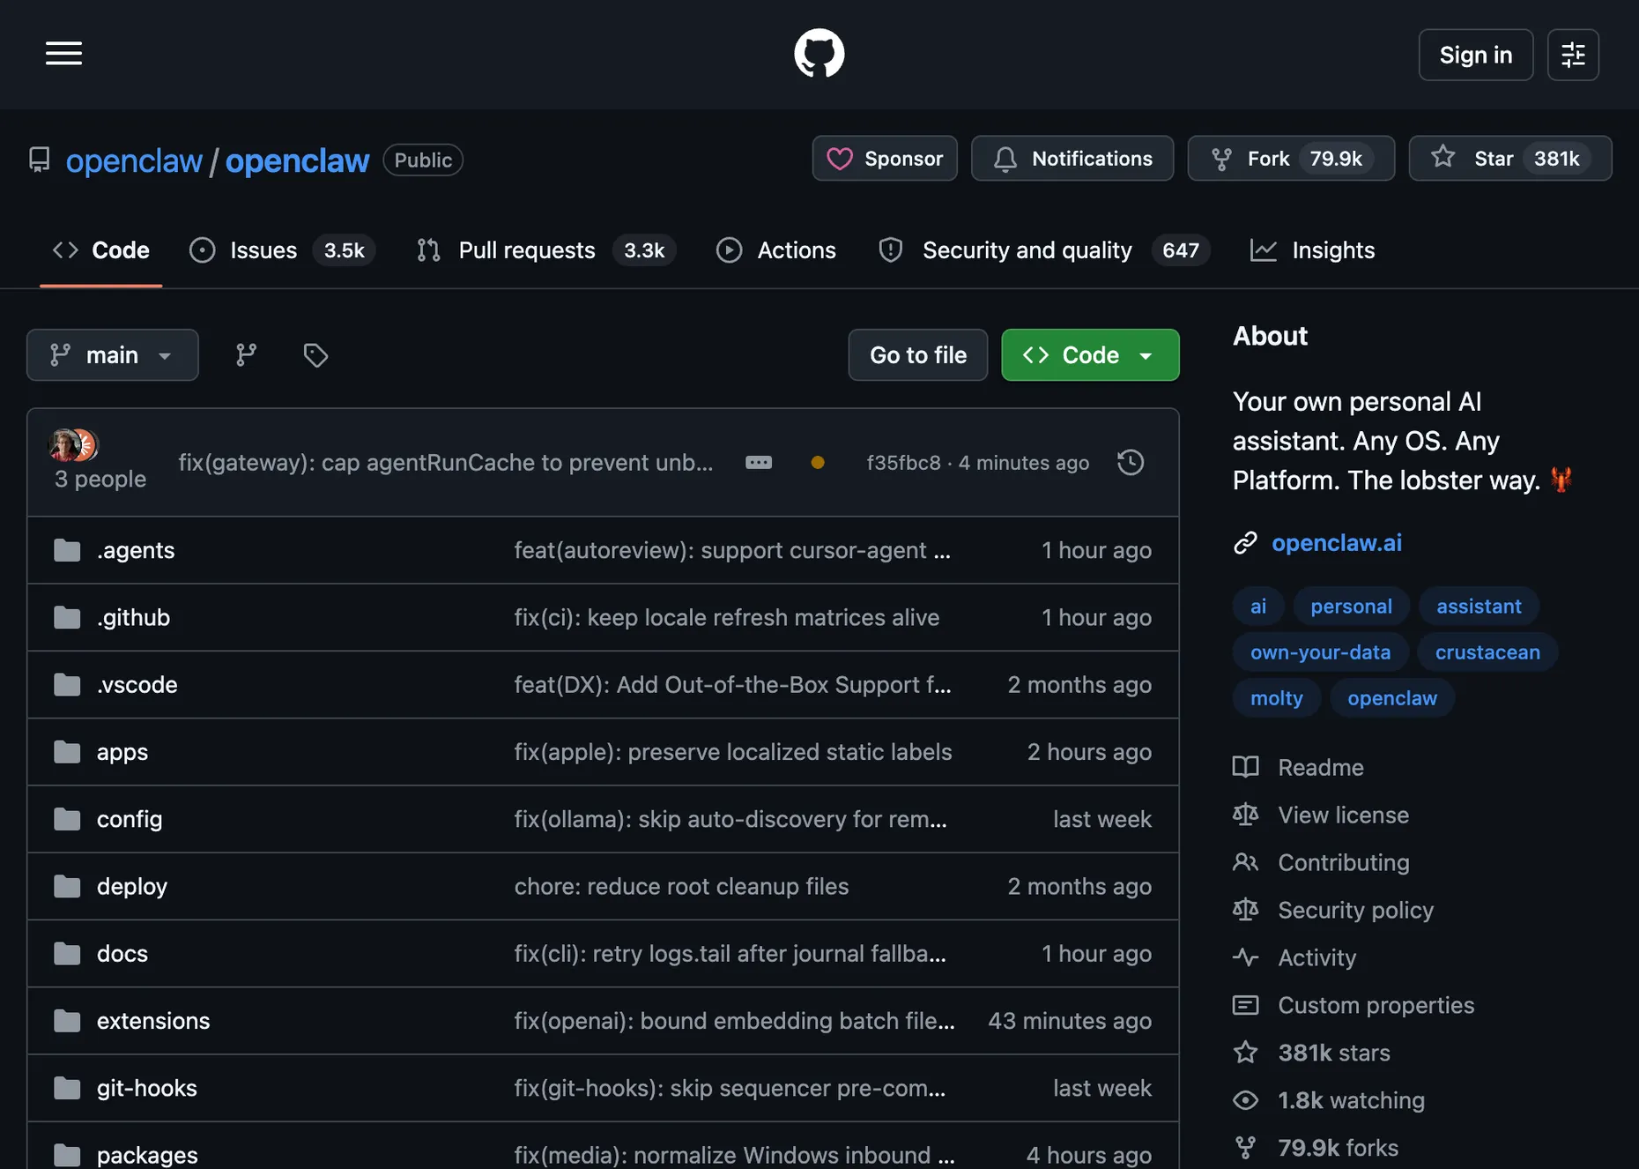Star the openclaw repository

[1510, 159]
